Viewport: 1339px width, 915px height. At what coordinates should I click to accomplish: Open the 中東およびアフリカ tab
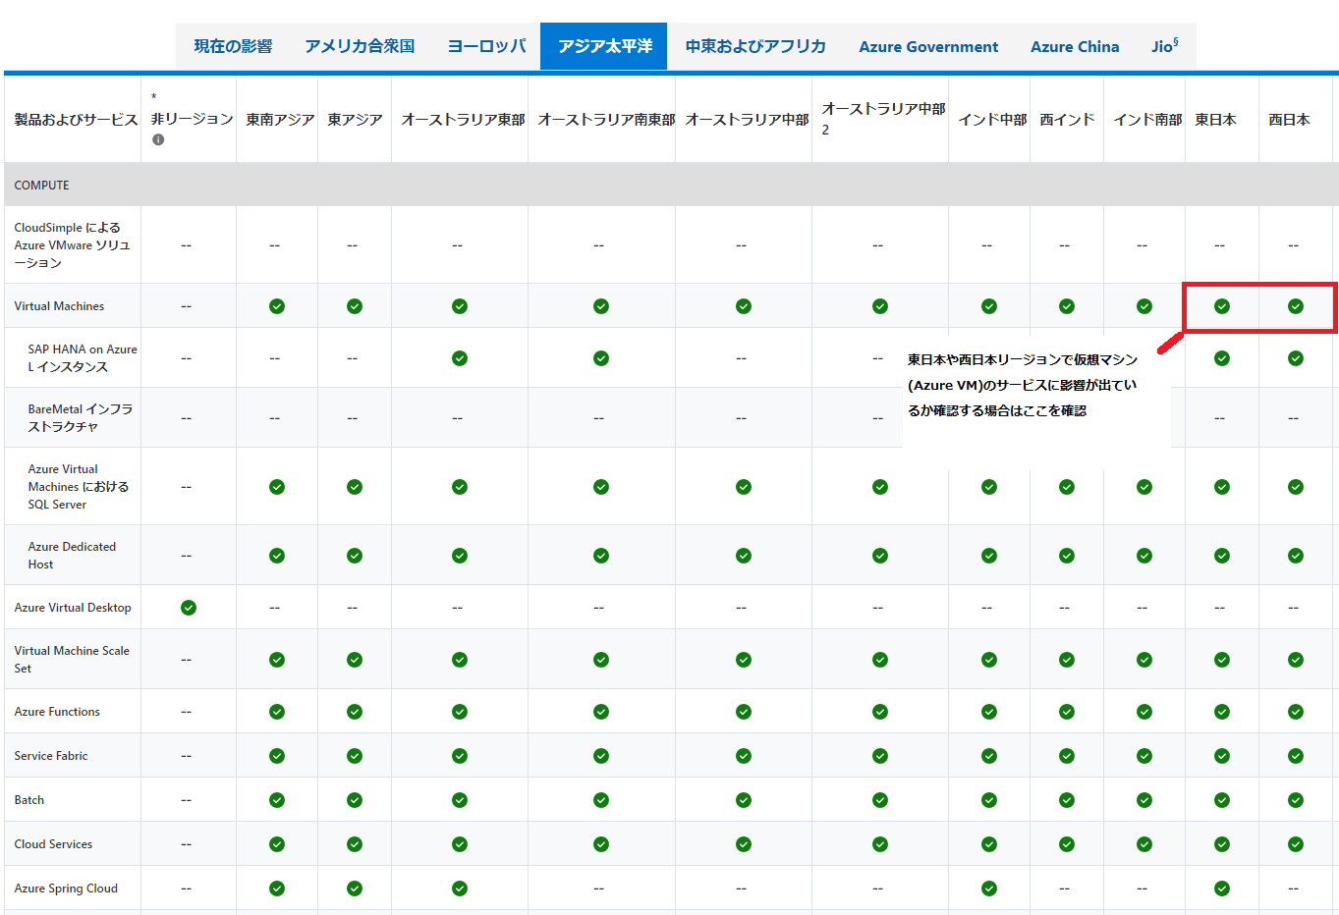point(755,46)
